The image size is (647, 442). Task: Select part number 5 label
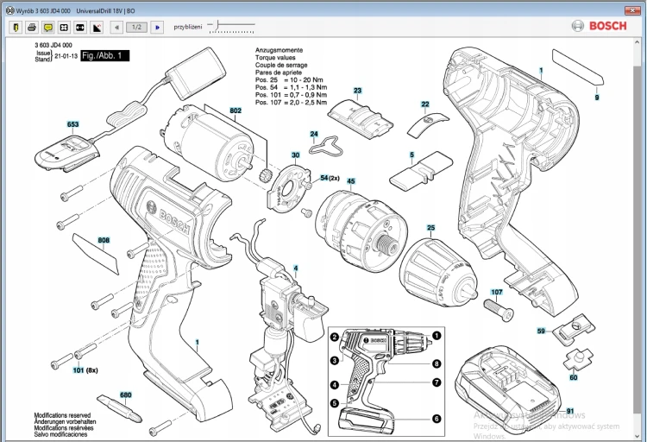tap(411, 155)
